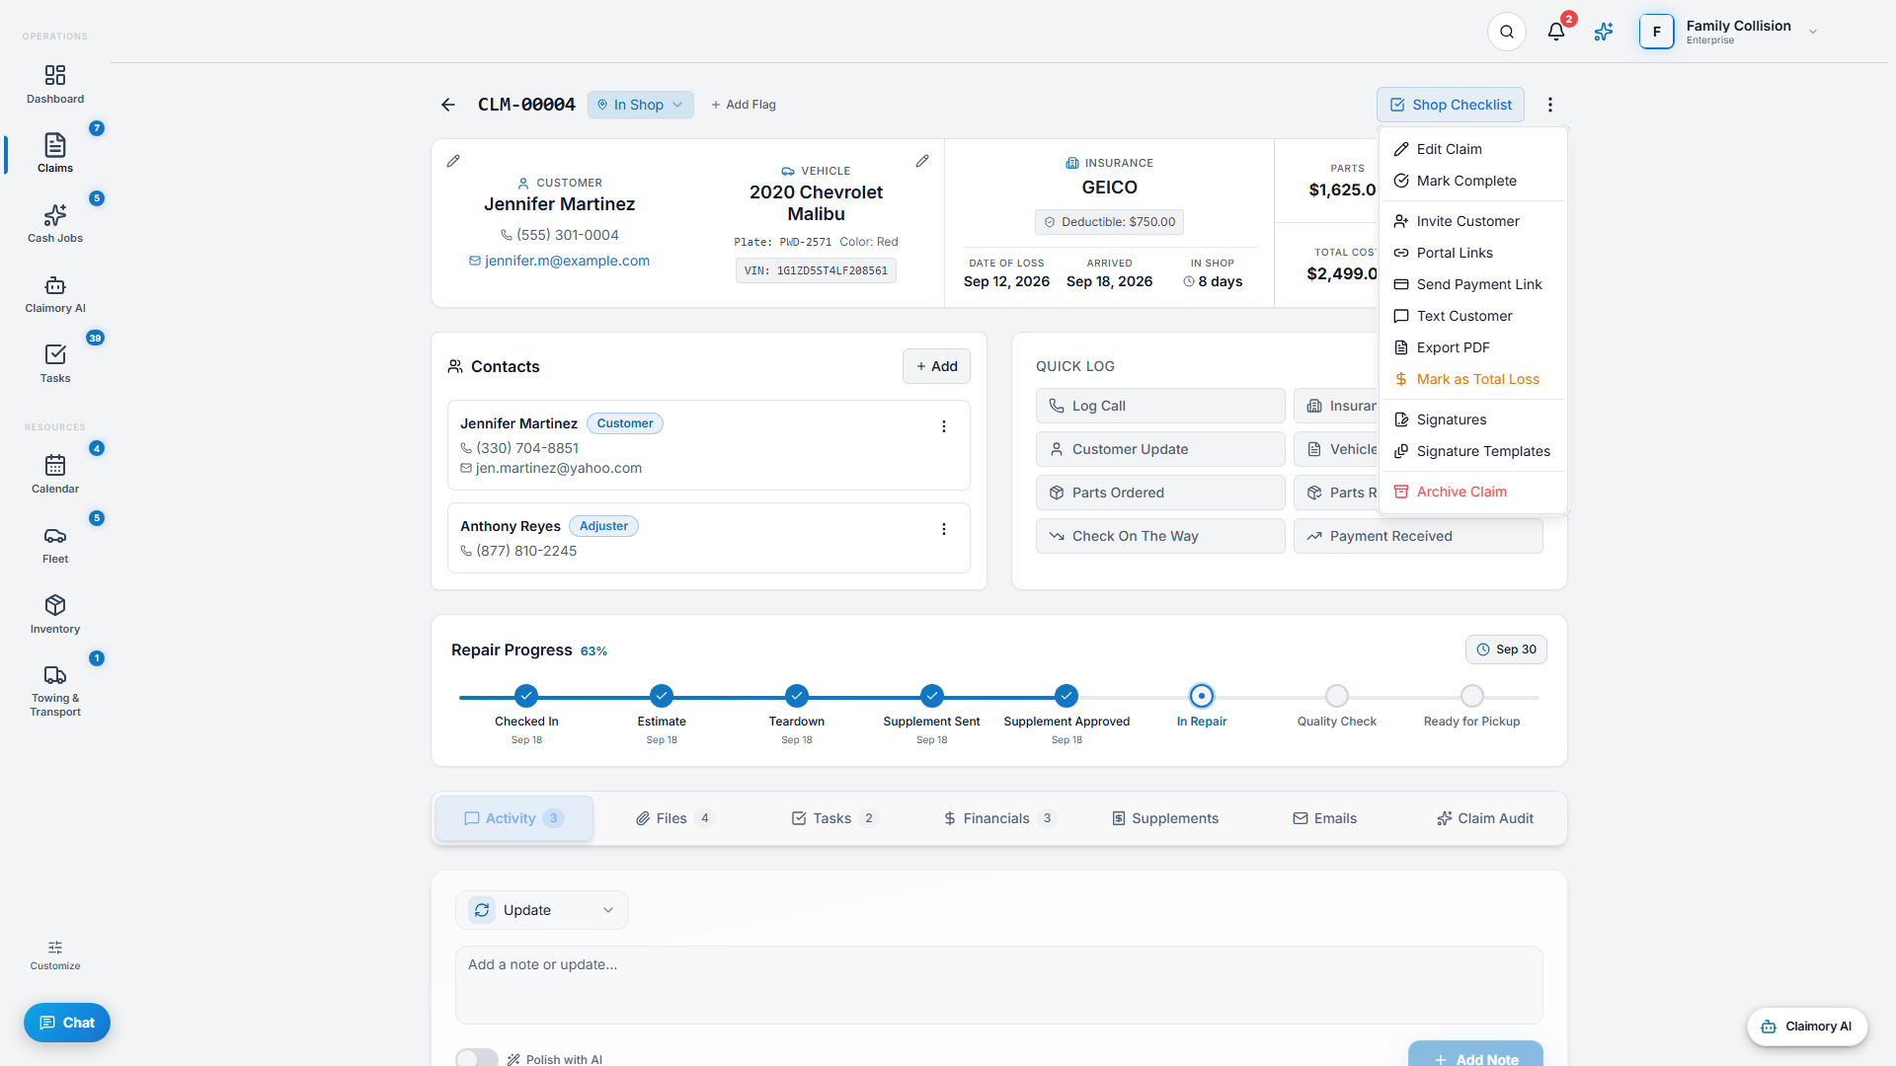The height and width of the screenshot is (1066, 1896).
Task: Switch to the Files tab
Action: click(674, 818)
